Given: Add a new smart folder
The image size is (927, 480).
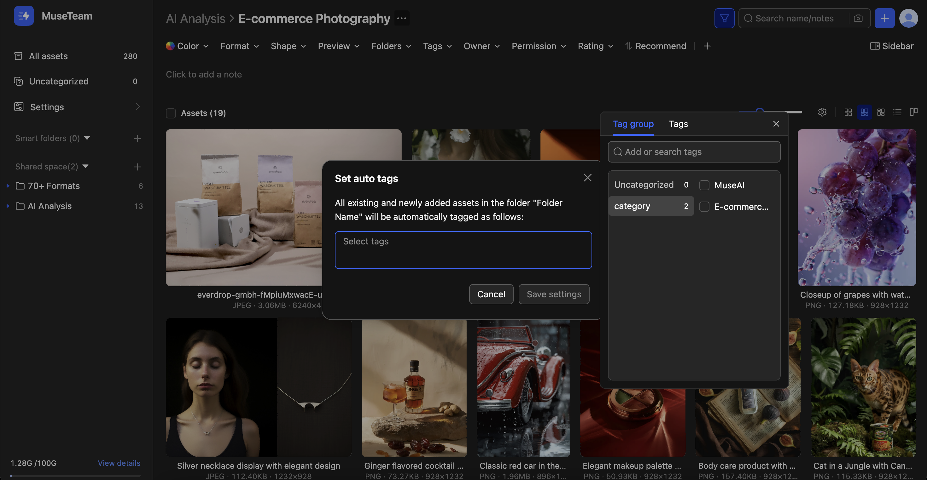Looking at the screenshot, I should (137, 139).
